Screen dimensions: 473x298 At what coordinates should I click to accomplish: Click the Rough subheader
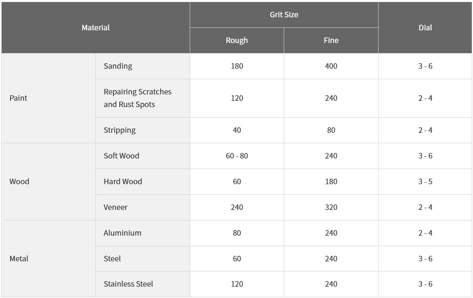click(x=237, y=40)
